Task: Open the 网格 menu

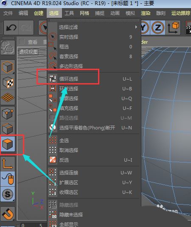Action: click(x=84, y=13)
